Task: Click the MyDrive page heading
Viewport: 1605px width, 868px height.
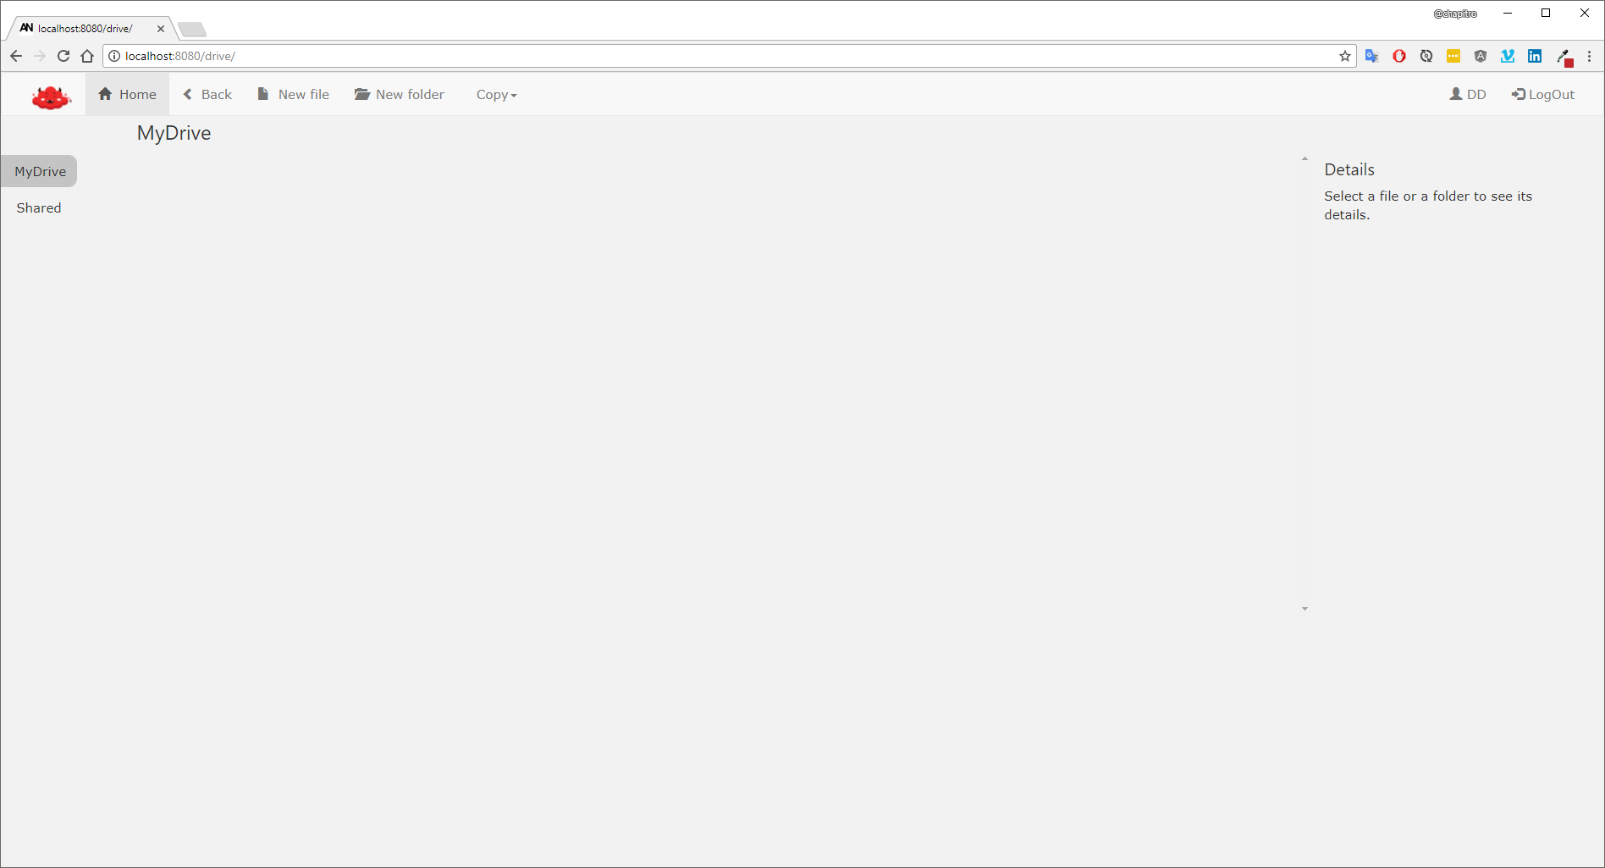Action: click(174, 133)
